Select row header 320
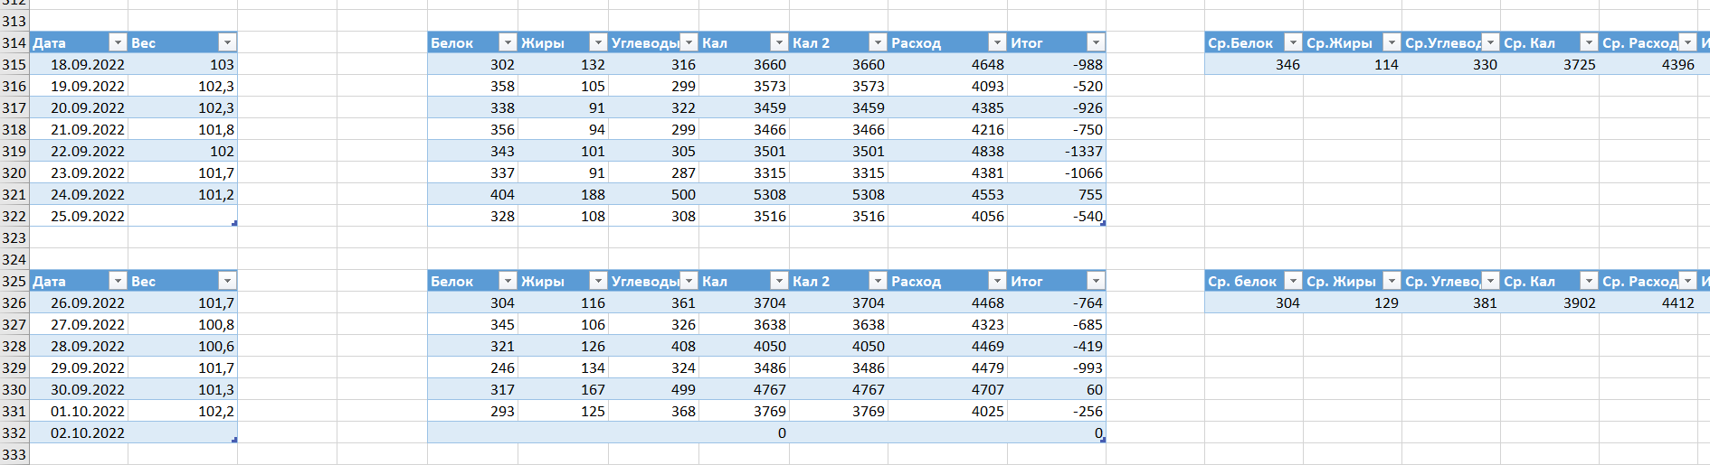Image resolution: width=1710 pixels, height=465 pixels. (14, 172)
